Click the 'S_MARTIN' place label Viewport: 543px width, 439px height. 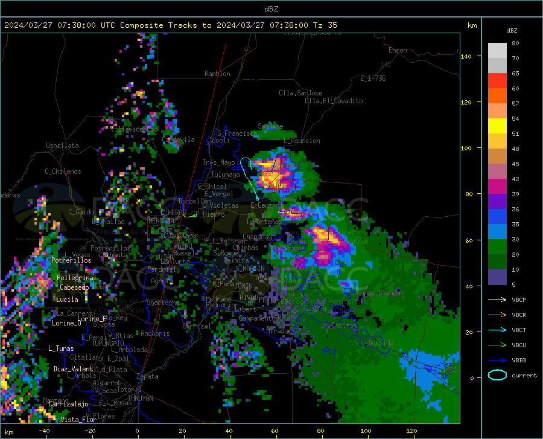pyautogui.click(x=250, y=269)
